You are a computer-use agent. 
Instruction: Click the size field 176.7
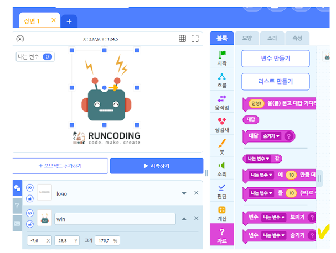(x=107, y=241)
